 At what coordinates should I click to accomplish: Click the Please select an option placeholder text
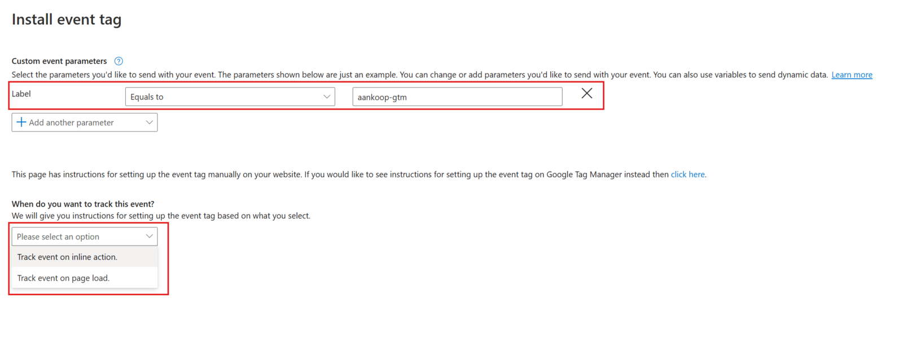[x=58, y=237]
